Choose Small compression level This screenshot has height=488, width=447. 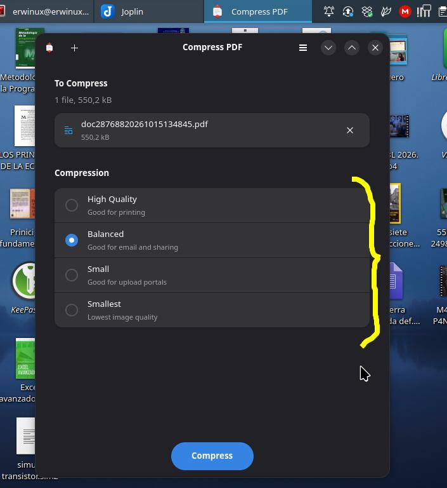(212, 275)
